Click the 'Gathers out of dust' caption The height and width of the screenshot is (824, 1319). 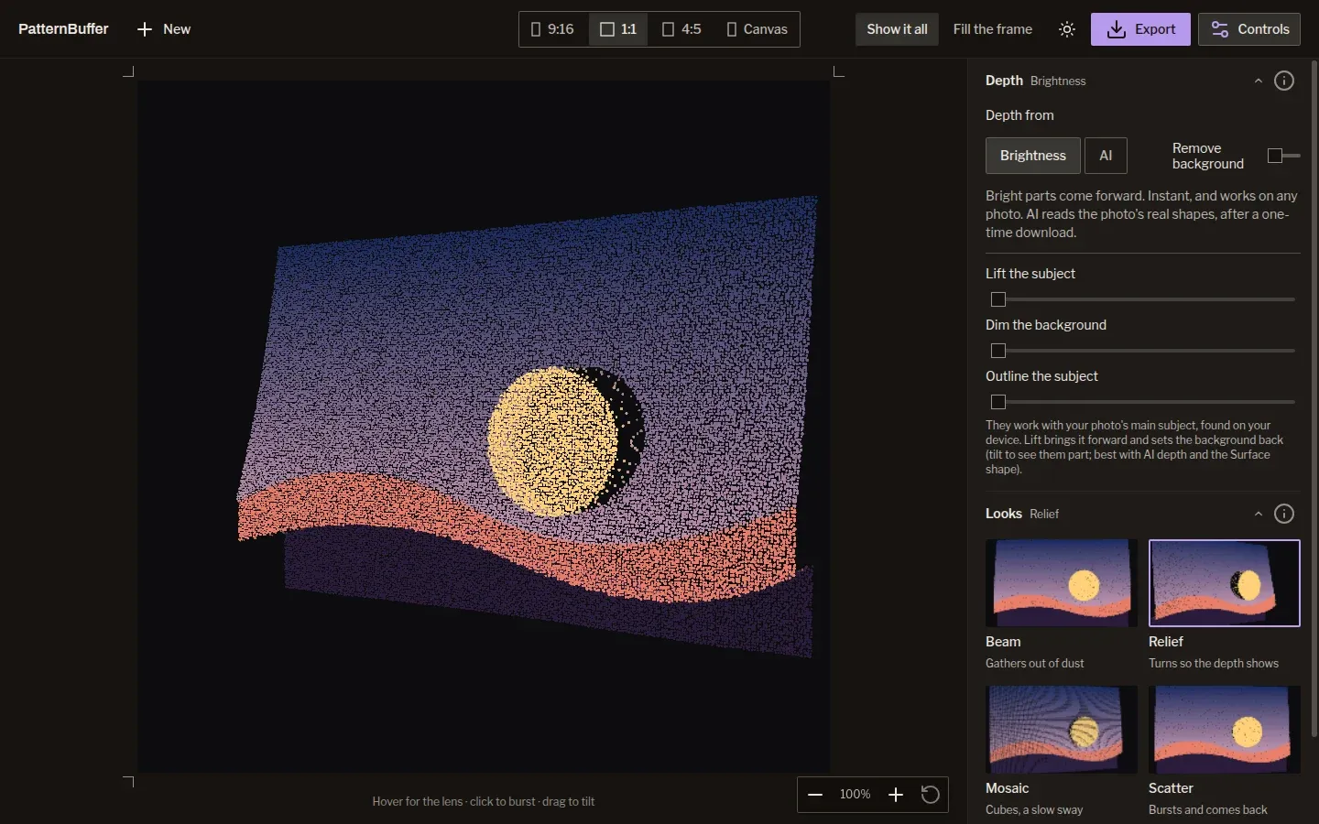[x=1035, y=664]
